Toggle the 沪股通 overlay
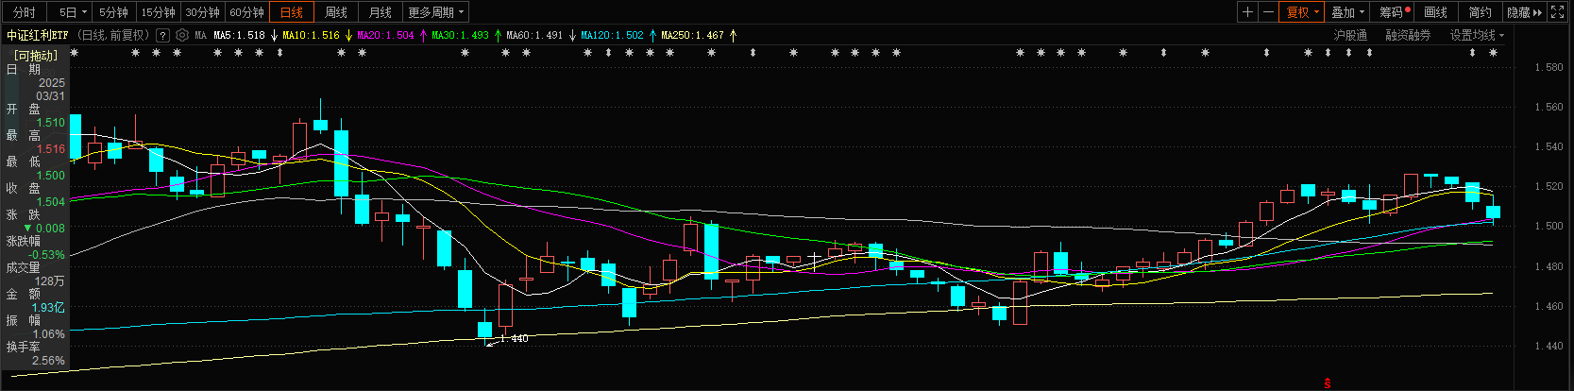1574x391 pixels. pyautogui.click(x=1350, y=35)
